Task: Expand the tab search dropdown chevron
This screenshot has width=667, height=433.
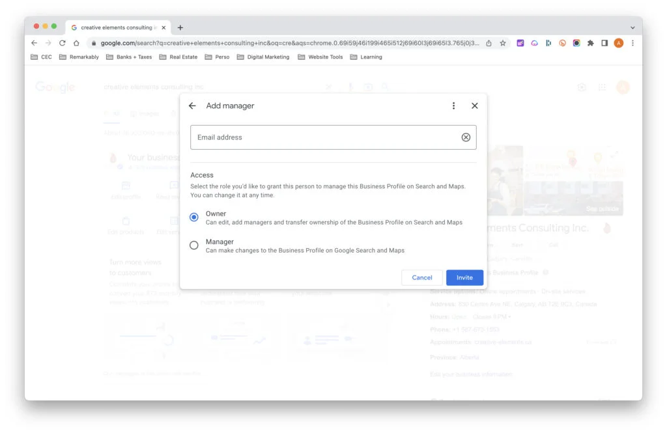Action: (632, 27)
